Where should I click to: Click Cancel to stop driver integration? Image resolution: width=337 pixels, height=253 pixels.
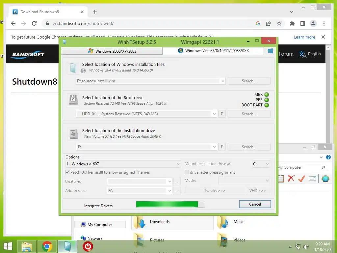pyautogui.click(x=255, y=204)
